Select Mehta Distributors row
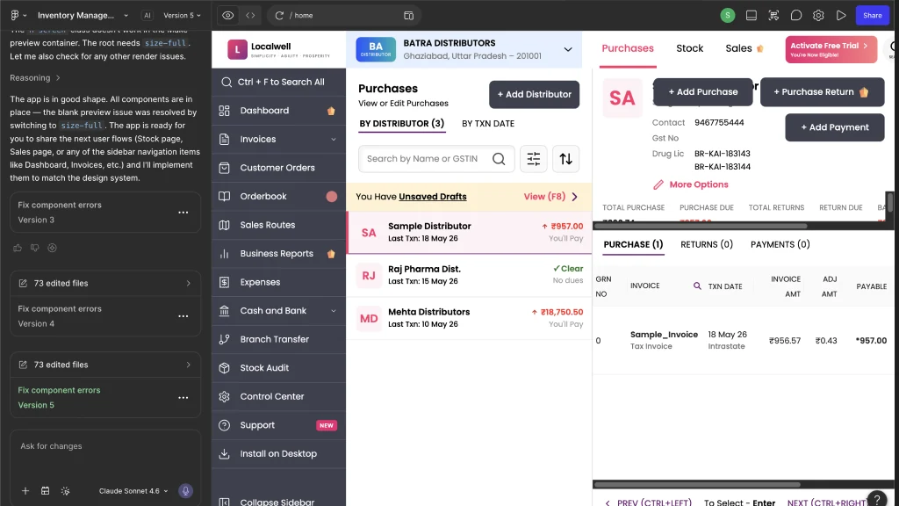 point(469,318)
